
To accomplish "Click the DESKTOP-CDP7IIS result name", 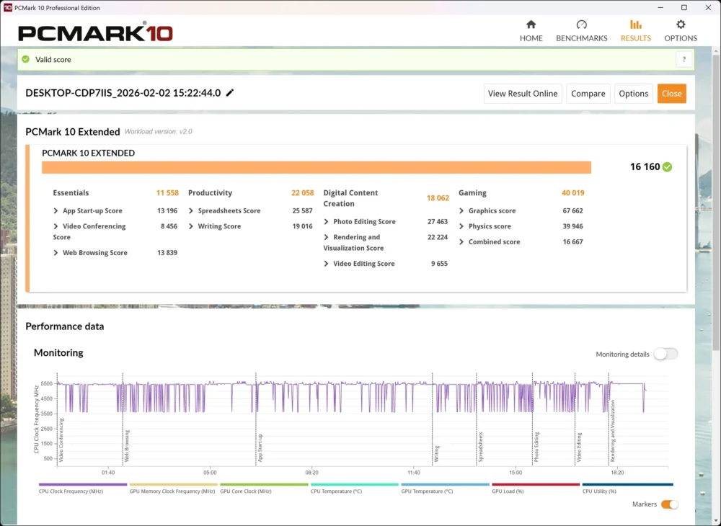I will [x=123, y=93].
